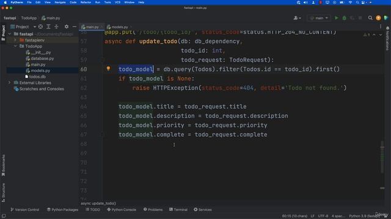This screenshot has width=391, height=219.
Task: Open volume control in menu bar
Action: [305, 2]
